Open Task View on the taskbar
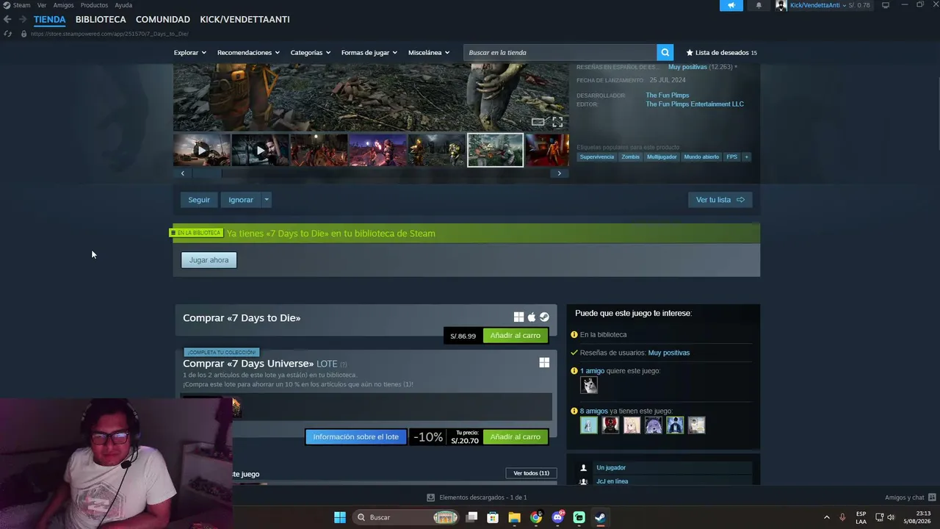 pos(471,517)
